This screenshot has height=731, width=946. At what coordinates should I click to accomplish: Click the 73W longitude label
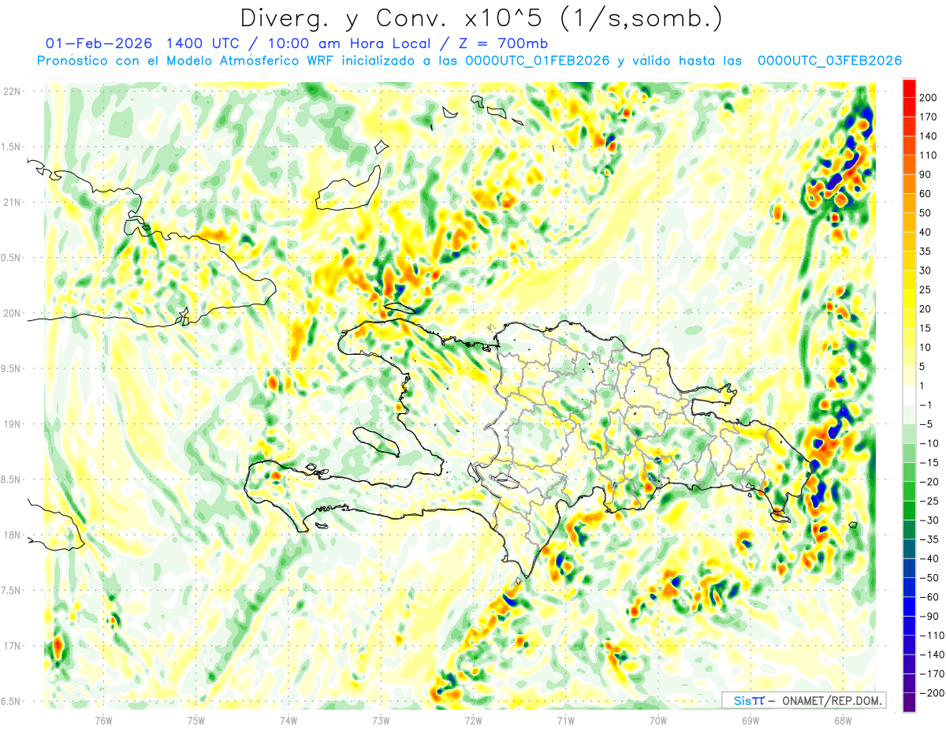pos(381,720)
